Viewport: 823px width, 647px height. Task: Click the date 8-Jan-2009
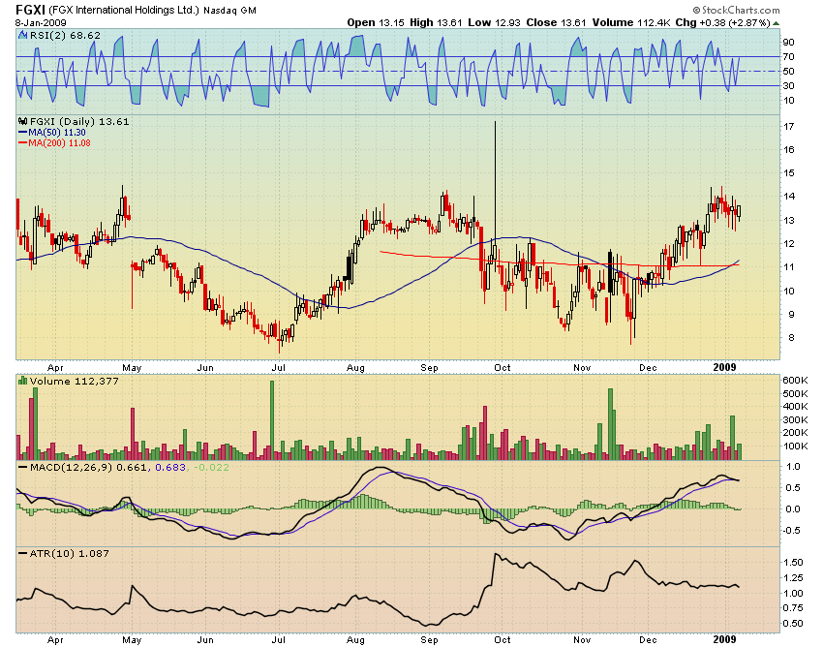(x=41, y=22)
